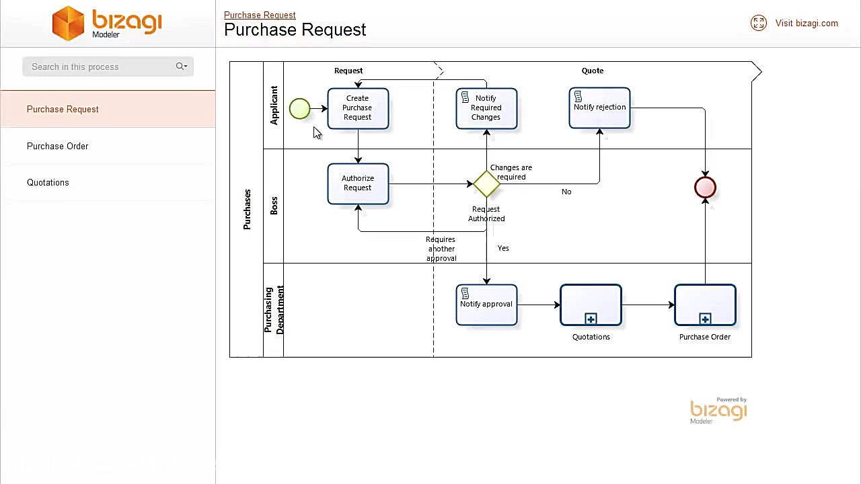Click the Search in this process field

94,67
